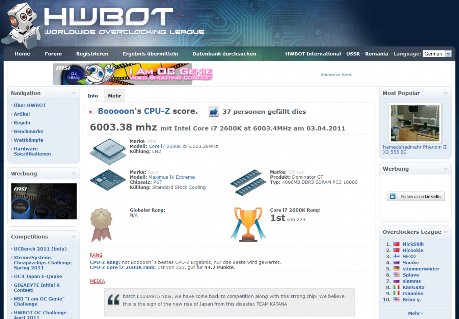Click the Italian flag next to rsannino
The image size is (459, 319).
coord(396,293)
